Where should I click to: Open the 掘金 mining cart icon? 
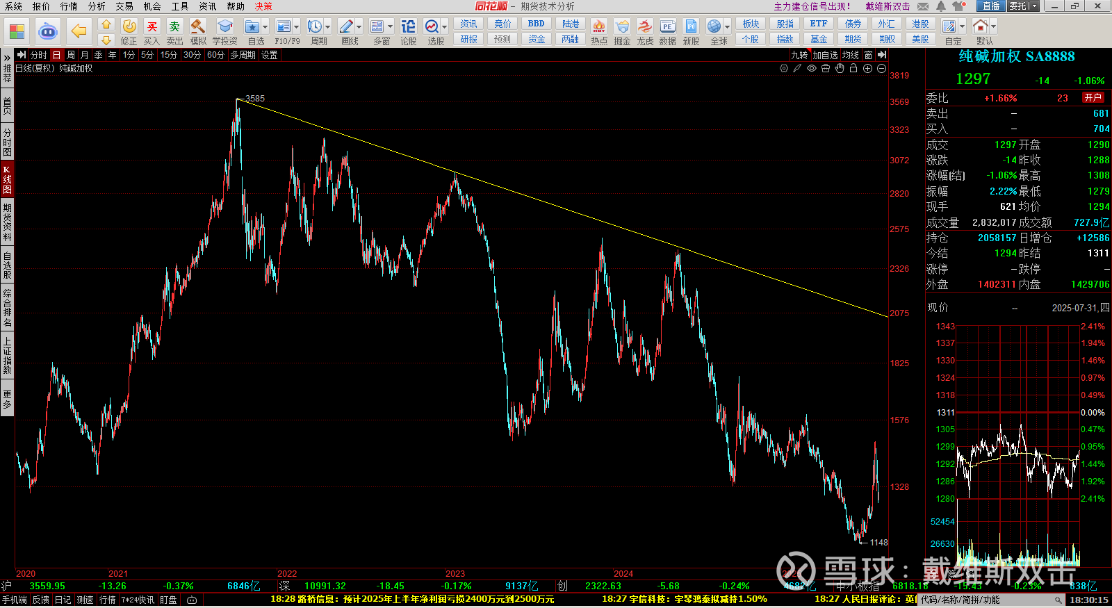tap(622, 32)
